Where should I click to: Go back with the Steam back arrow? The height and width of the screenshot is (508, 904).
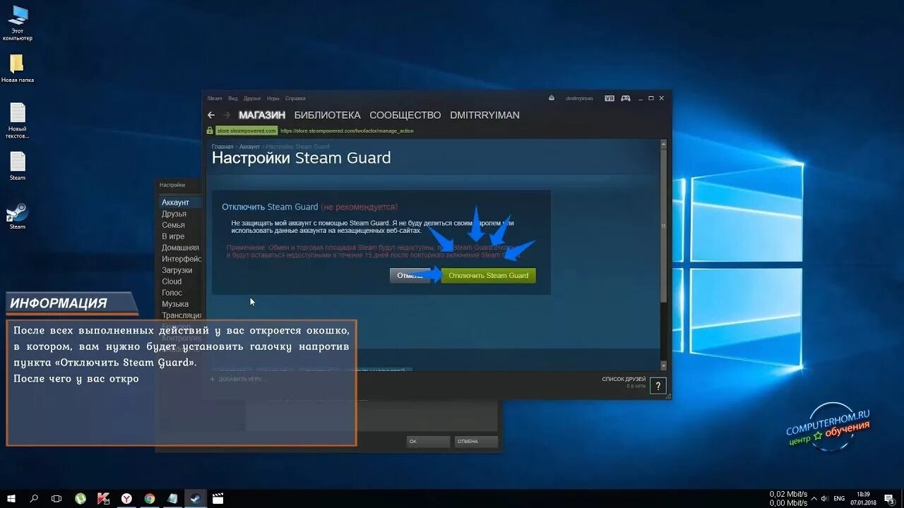pyautogui.click(x=211, y=115)
